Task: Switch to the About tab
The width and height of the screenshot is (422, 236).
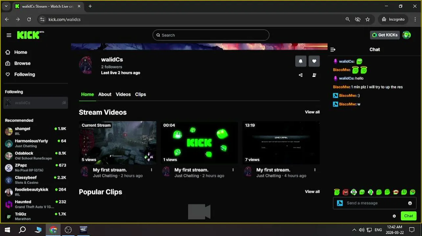Action: [105, 94]
